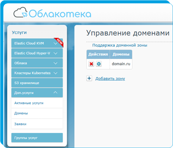Open S3 хранилище menu item

(37, 83)
